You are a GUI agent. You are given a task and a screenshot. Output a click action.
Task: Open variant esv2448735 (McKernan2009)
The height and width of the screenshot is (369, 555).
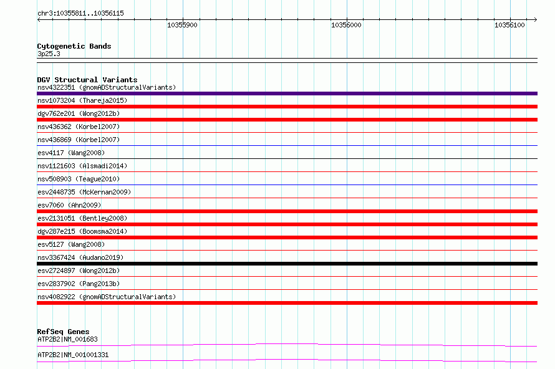[x=84, y=192]
